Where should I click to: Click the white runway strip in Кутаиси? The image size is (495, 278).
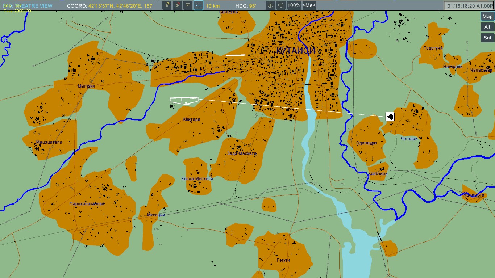(x=236, y=55)
